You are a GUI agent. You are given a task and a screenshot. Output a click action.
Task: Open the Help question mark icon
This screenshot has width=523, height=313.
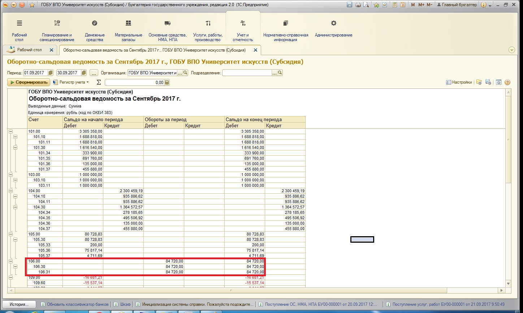pos(507,82)
